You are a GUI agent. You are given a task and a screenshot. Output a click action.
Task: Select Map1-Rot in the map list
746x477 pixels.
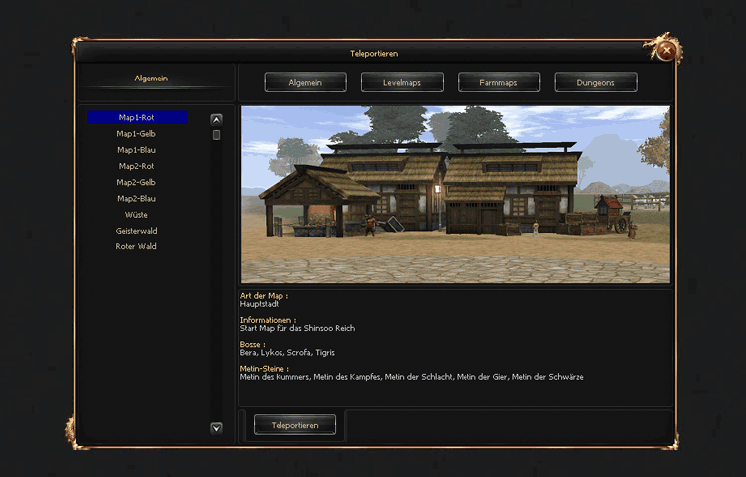(x=137, y=117)
